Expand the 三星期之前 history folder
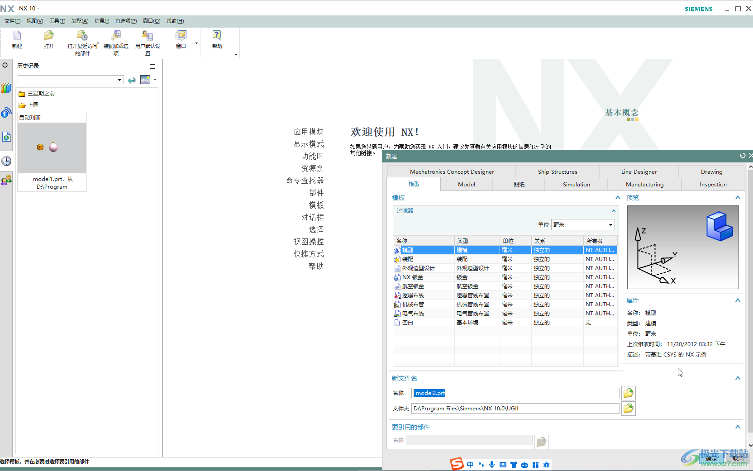Image resolution: width=753 pixels, height=471 pixels. (37, 94)
